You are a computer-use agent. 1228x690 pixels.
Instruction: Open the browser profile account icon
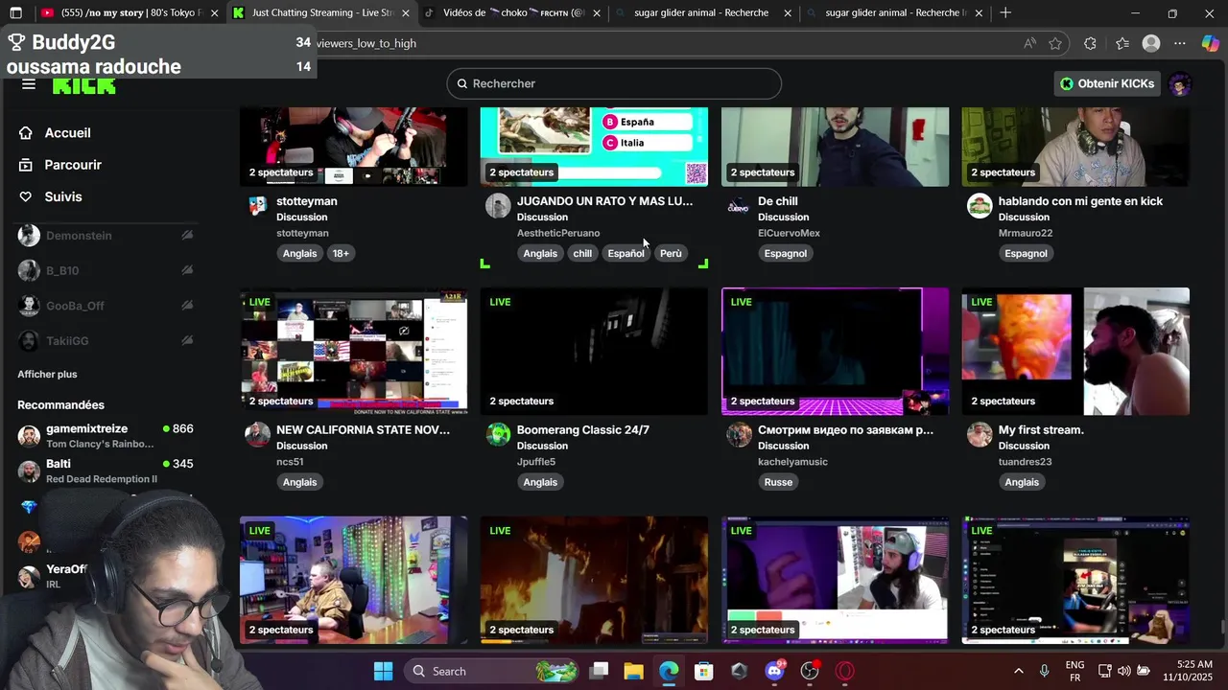click(x=1151, y=43)
